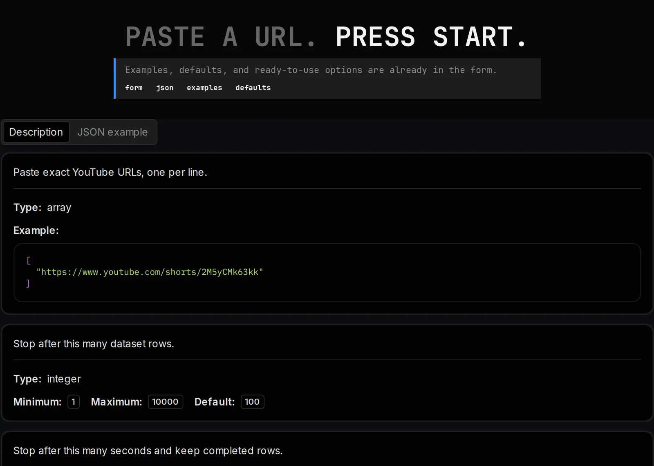Click 'Stop after this many seconds' description
The width and height of the screenshot is (654, 466).
pos(148,451)
